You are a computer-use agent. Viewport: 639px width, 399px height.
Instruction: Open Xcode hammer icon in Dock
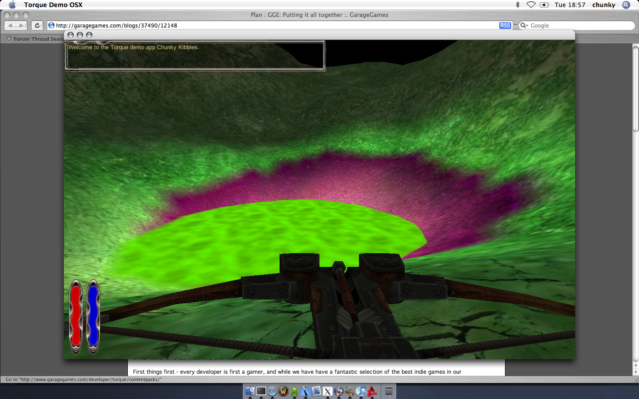tap(305, 391)
